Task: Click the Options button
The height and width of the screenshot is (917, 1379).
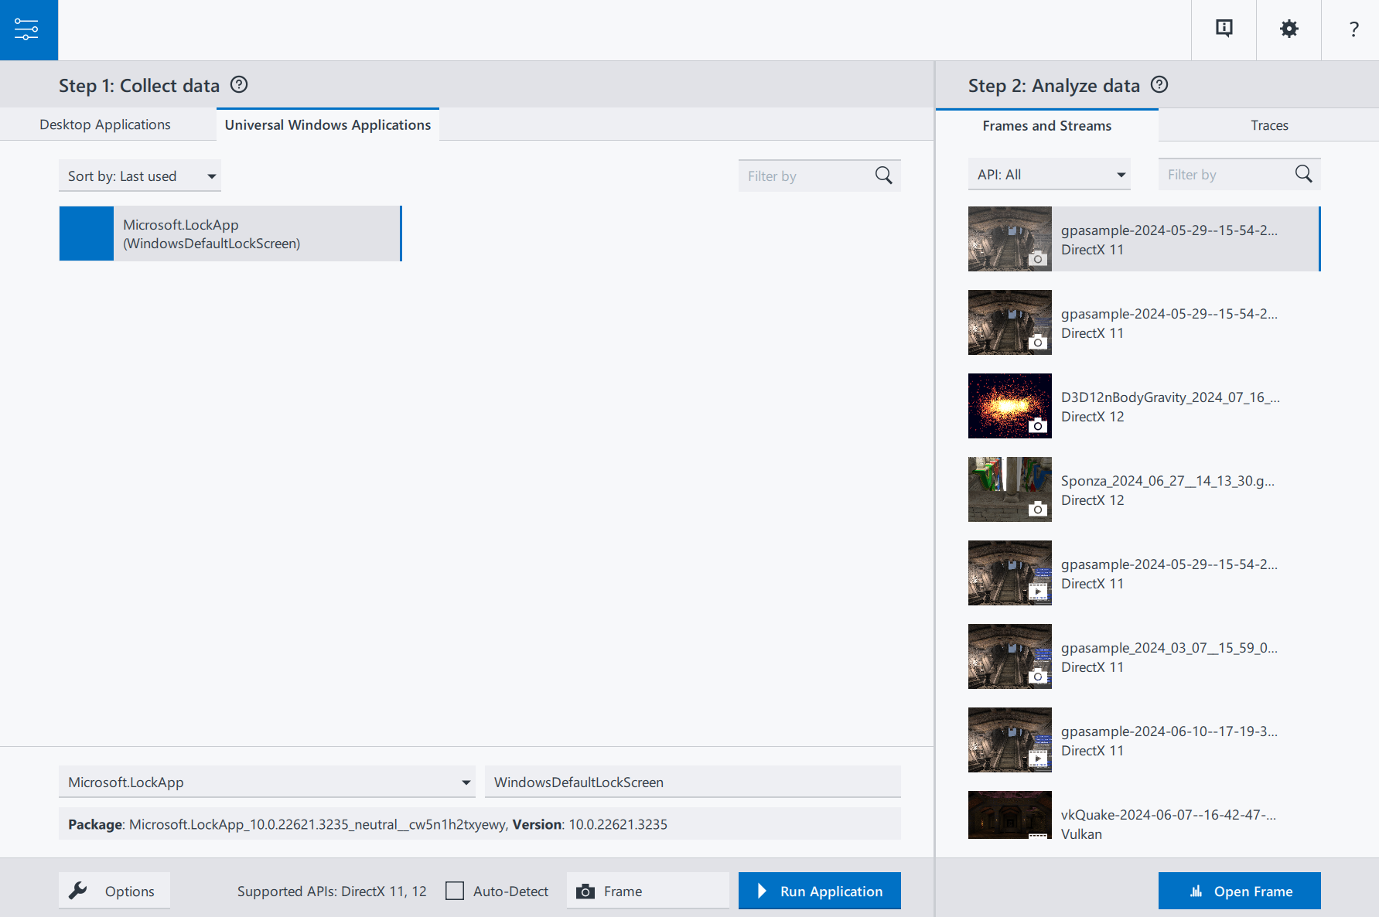Action: (x=114, y=891)
